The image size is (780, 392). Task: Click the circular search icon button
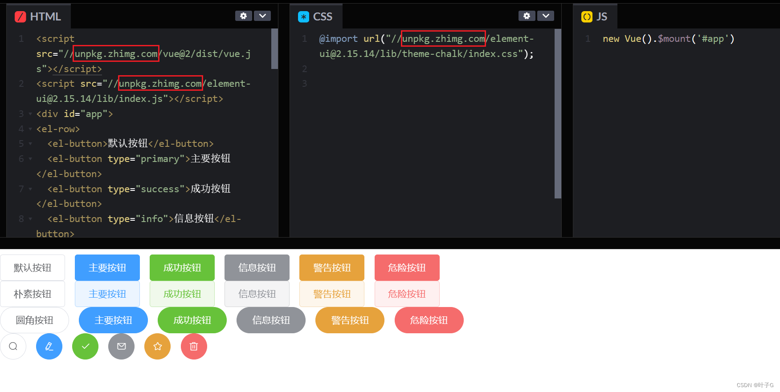tap(13, 346)
